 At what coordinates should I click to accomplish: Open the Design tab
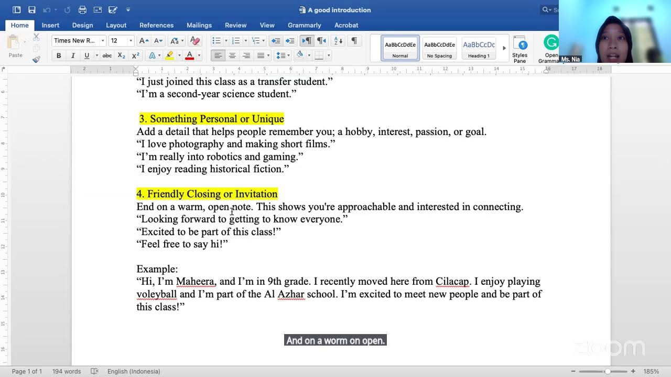click(x=82, y=25)
